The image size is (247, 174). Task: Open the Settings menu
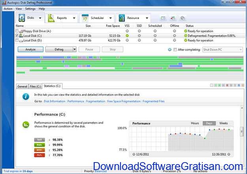pyautogui.click(x=30, y=9)
